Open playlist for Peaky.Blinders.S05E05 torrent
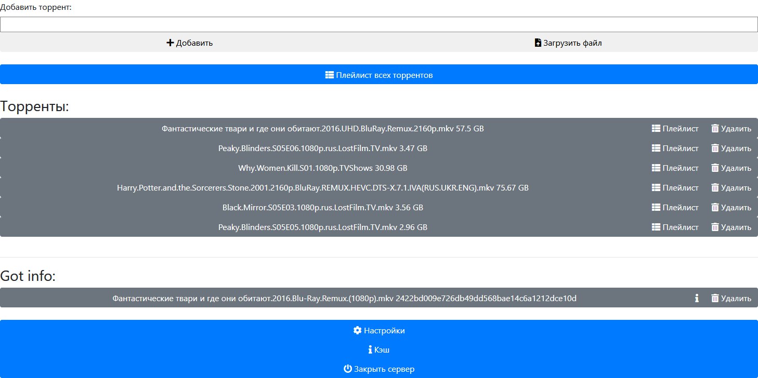This screenshot has height=378, width=758. [675, 227]
